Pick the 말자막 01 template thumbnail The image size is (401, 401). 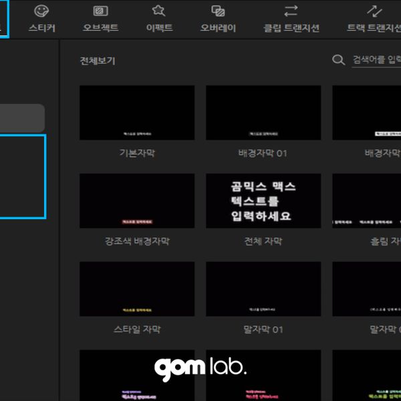[x=263, y=289]
